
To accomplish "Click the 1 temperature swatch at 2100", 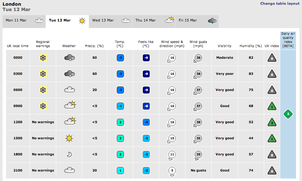I will (x=120, y=170).
